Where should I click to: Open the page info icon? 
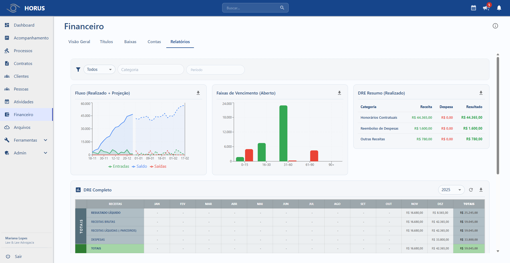[495, 26]
